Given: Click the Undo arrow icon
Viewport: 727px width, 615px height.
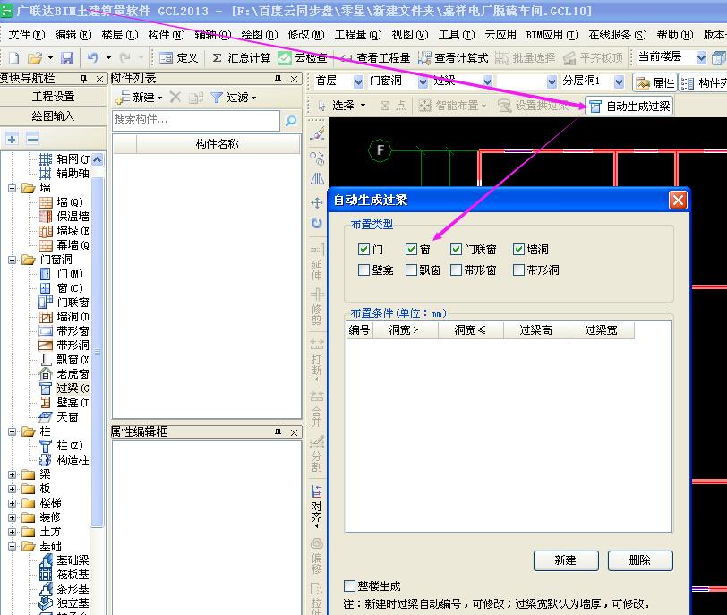Looking at the screenshot, I should coord(93,58).
